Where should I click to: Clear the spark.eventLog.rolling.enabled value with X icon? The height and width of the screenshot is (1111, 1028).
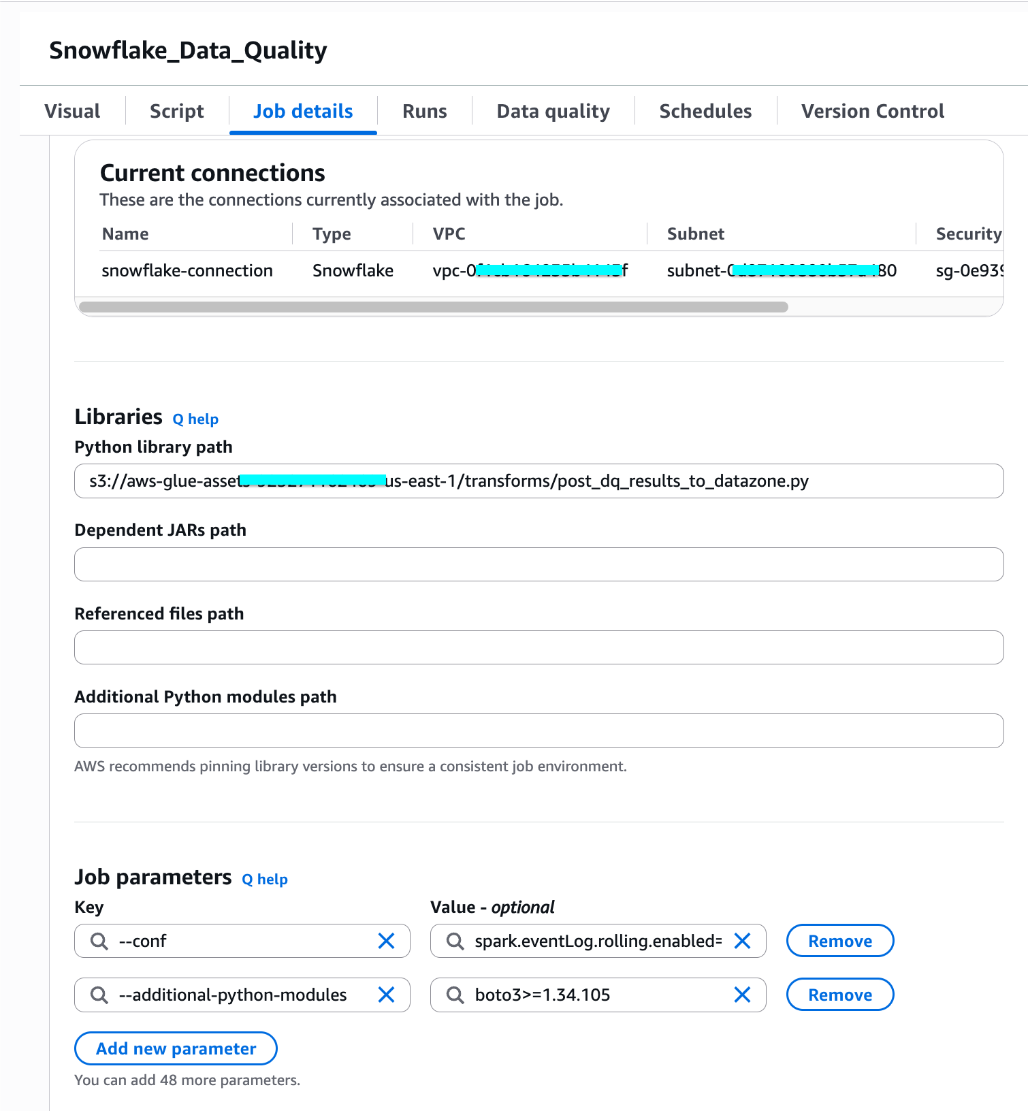pos(742,941)
